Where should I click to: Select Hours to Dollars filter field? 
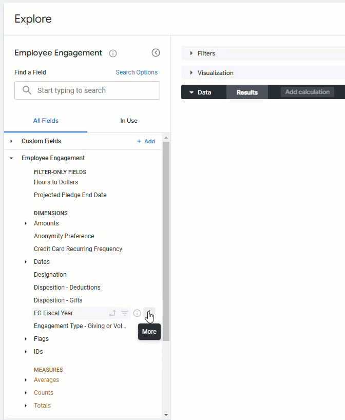click(x=56, y=182)
